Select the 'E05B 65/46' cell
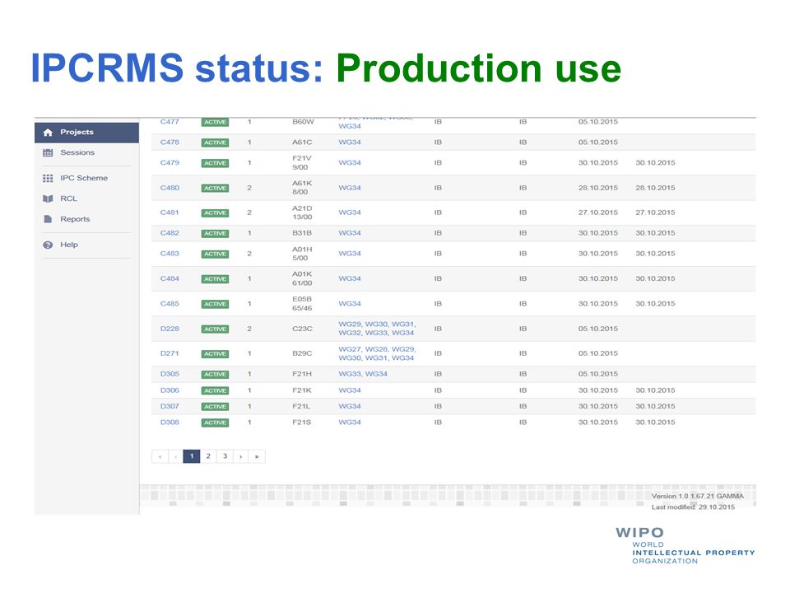Viewport: 790px width, 593px height. [302, 304]
